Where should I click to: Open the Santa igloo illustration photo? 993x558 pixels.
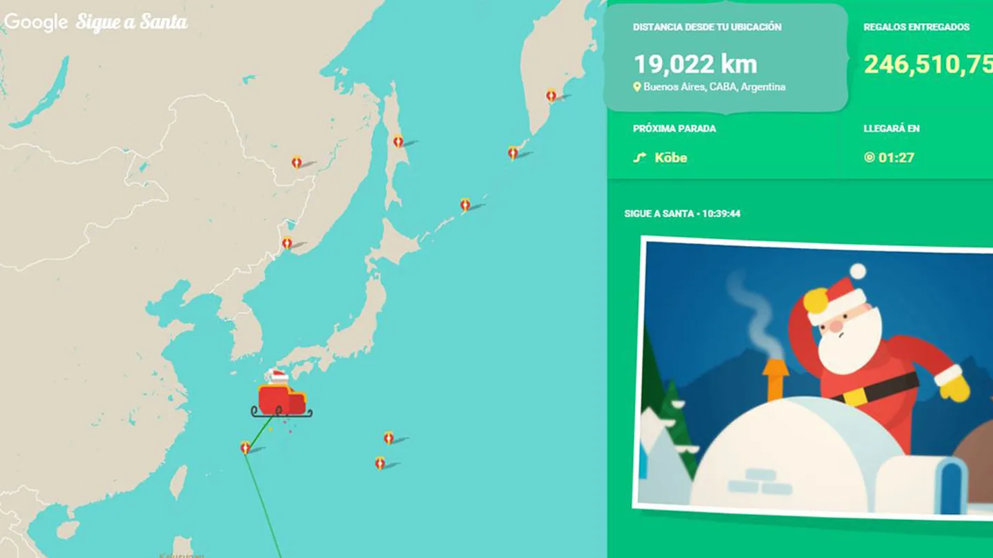814,378
